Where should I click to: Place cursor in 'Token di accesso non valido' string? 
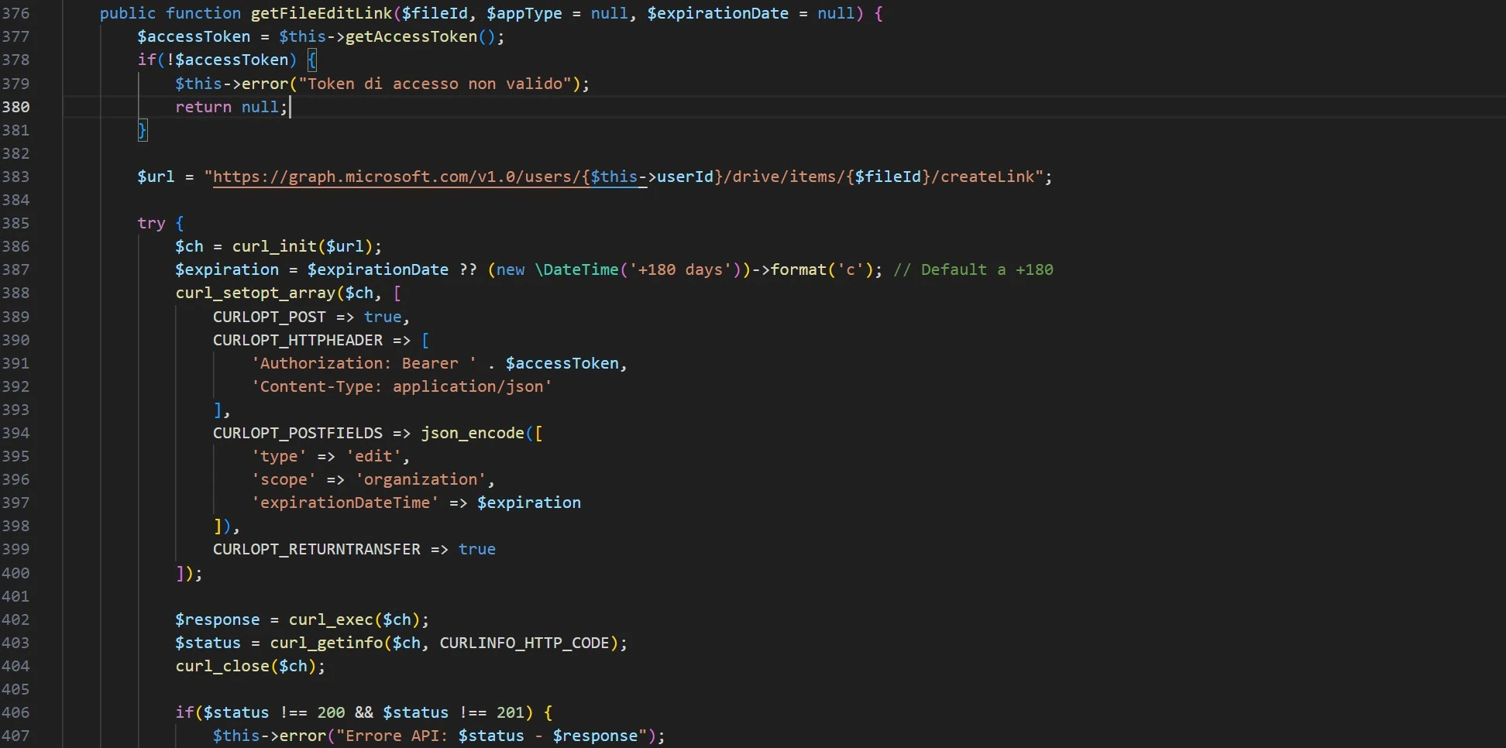coord(434,84)
